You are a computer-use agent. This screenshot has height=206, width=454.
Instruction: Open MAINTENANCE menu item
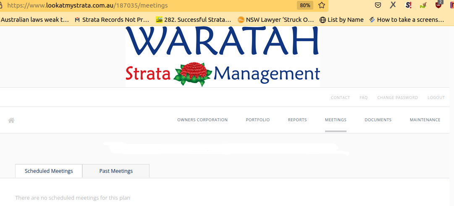pyautogui.click(x=425, y=120)
